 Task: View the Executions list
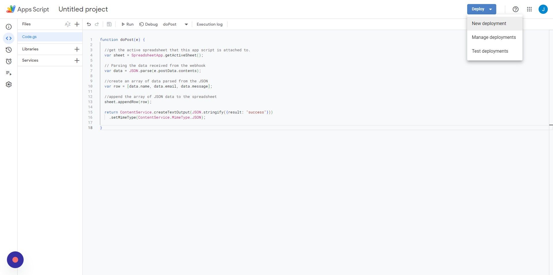9,73
